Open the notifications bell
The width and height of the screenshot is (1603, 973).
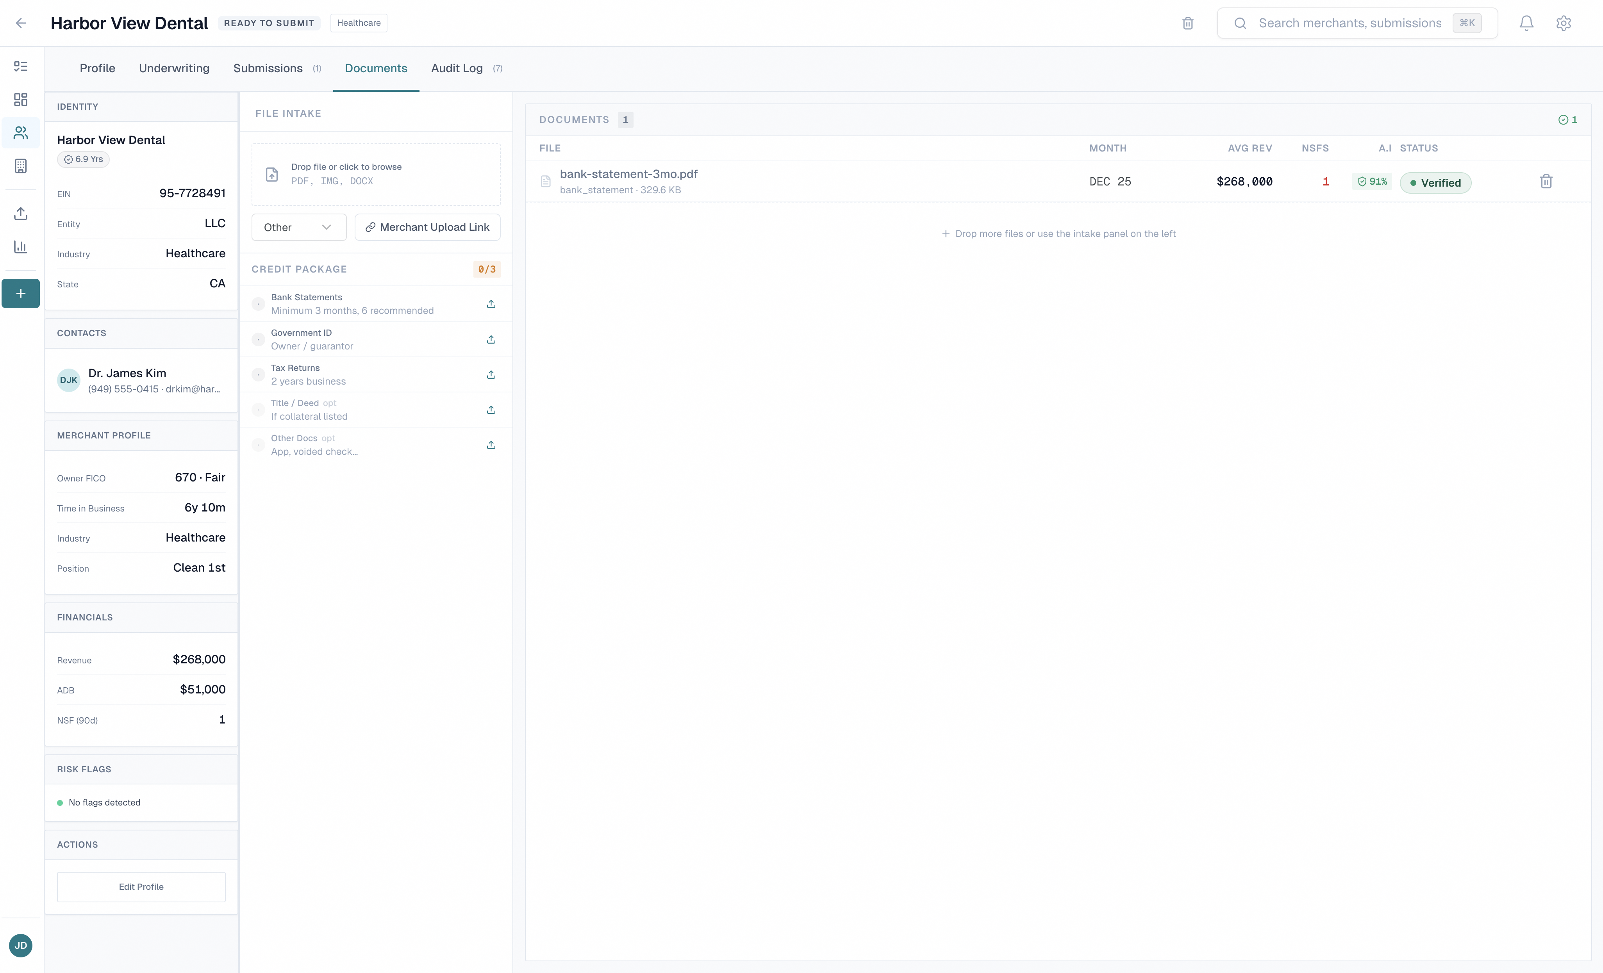1526,23
